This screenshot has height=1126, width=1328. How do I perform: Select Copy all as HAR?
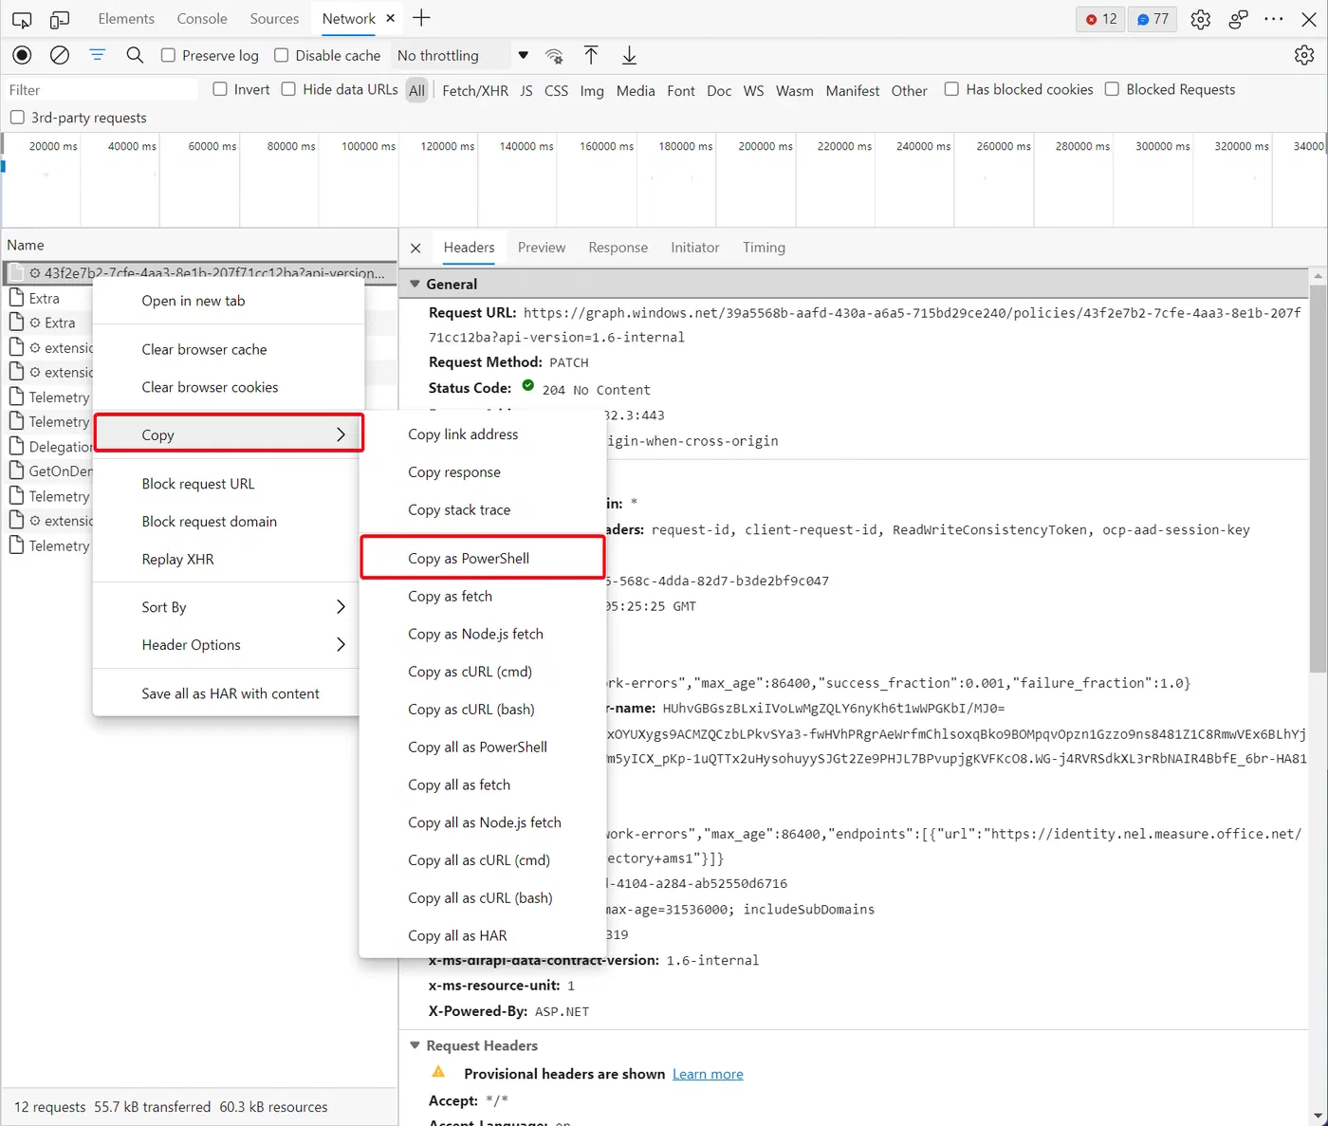(483, 935)
